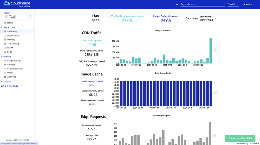This screenshot has width=260, height=145.
Task: Click the copy token icon
Action: coord(30,16)
